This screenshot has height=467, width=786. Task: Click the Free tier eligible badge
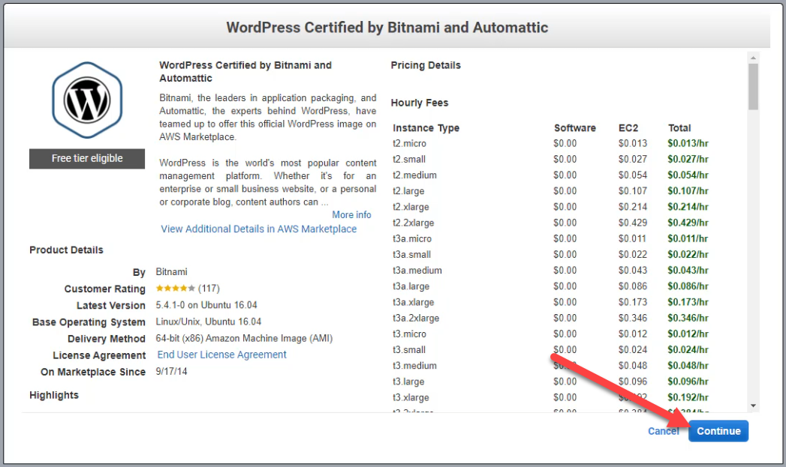point(87,158)
